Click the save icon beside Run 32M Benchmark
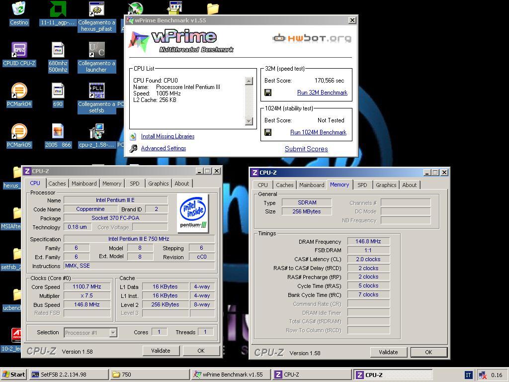This screenshot has height=382, width=509. point(268,93)
